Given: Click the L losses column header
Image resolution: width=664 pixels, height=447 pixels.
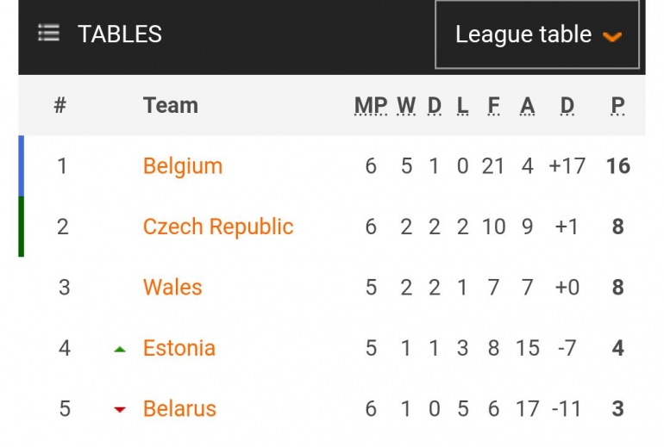Looking at the screenshot, I should click(x=463, y=106).
